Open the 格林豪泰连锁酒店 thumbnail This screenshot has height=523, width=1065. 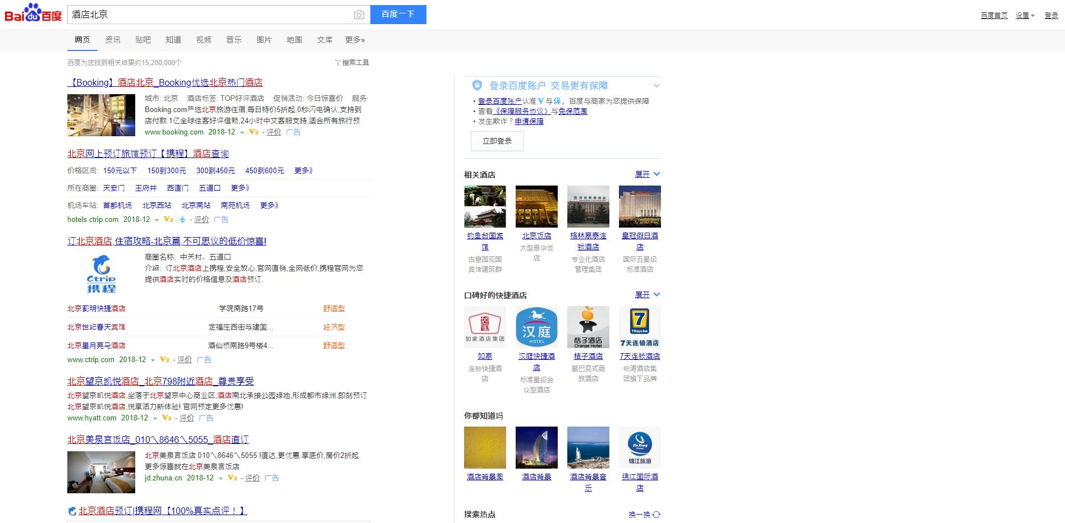point(588,206)
